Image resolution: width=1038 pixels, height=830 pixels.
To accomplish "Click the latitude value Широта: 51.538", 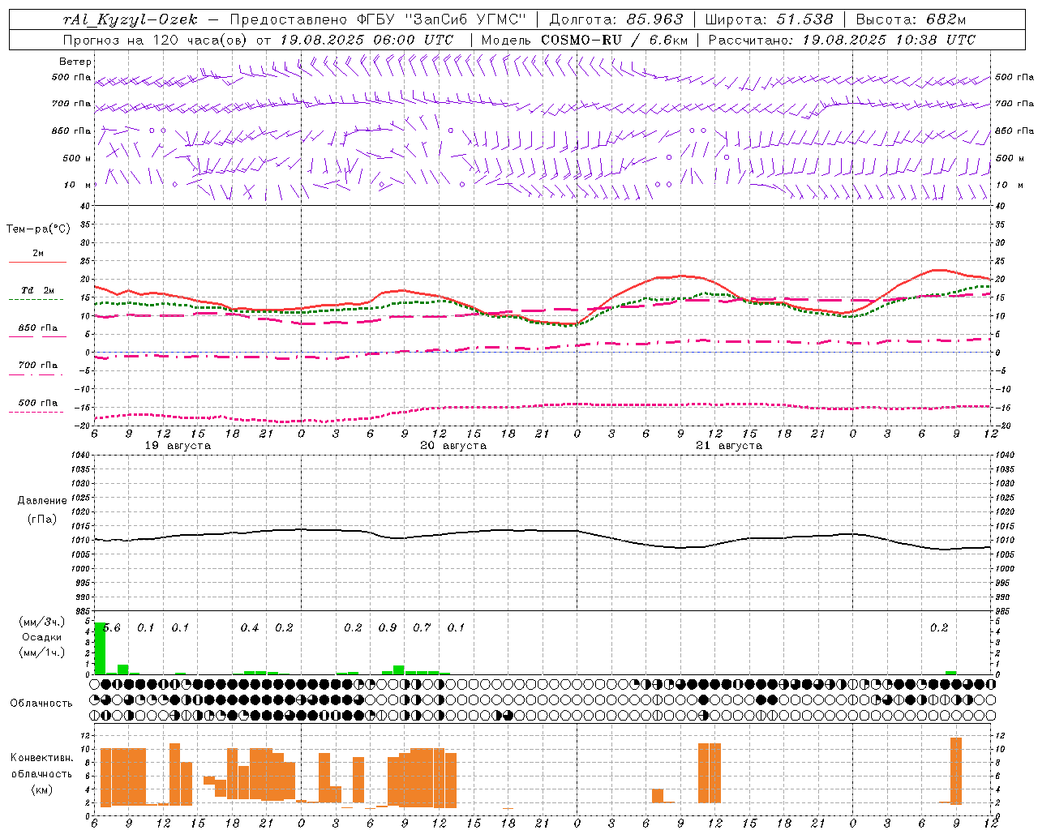I will coord(770,19).
